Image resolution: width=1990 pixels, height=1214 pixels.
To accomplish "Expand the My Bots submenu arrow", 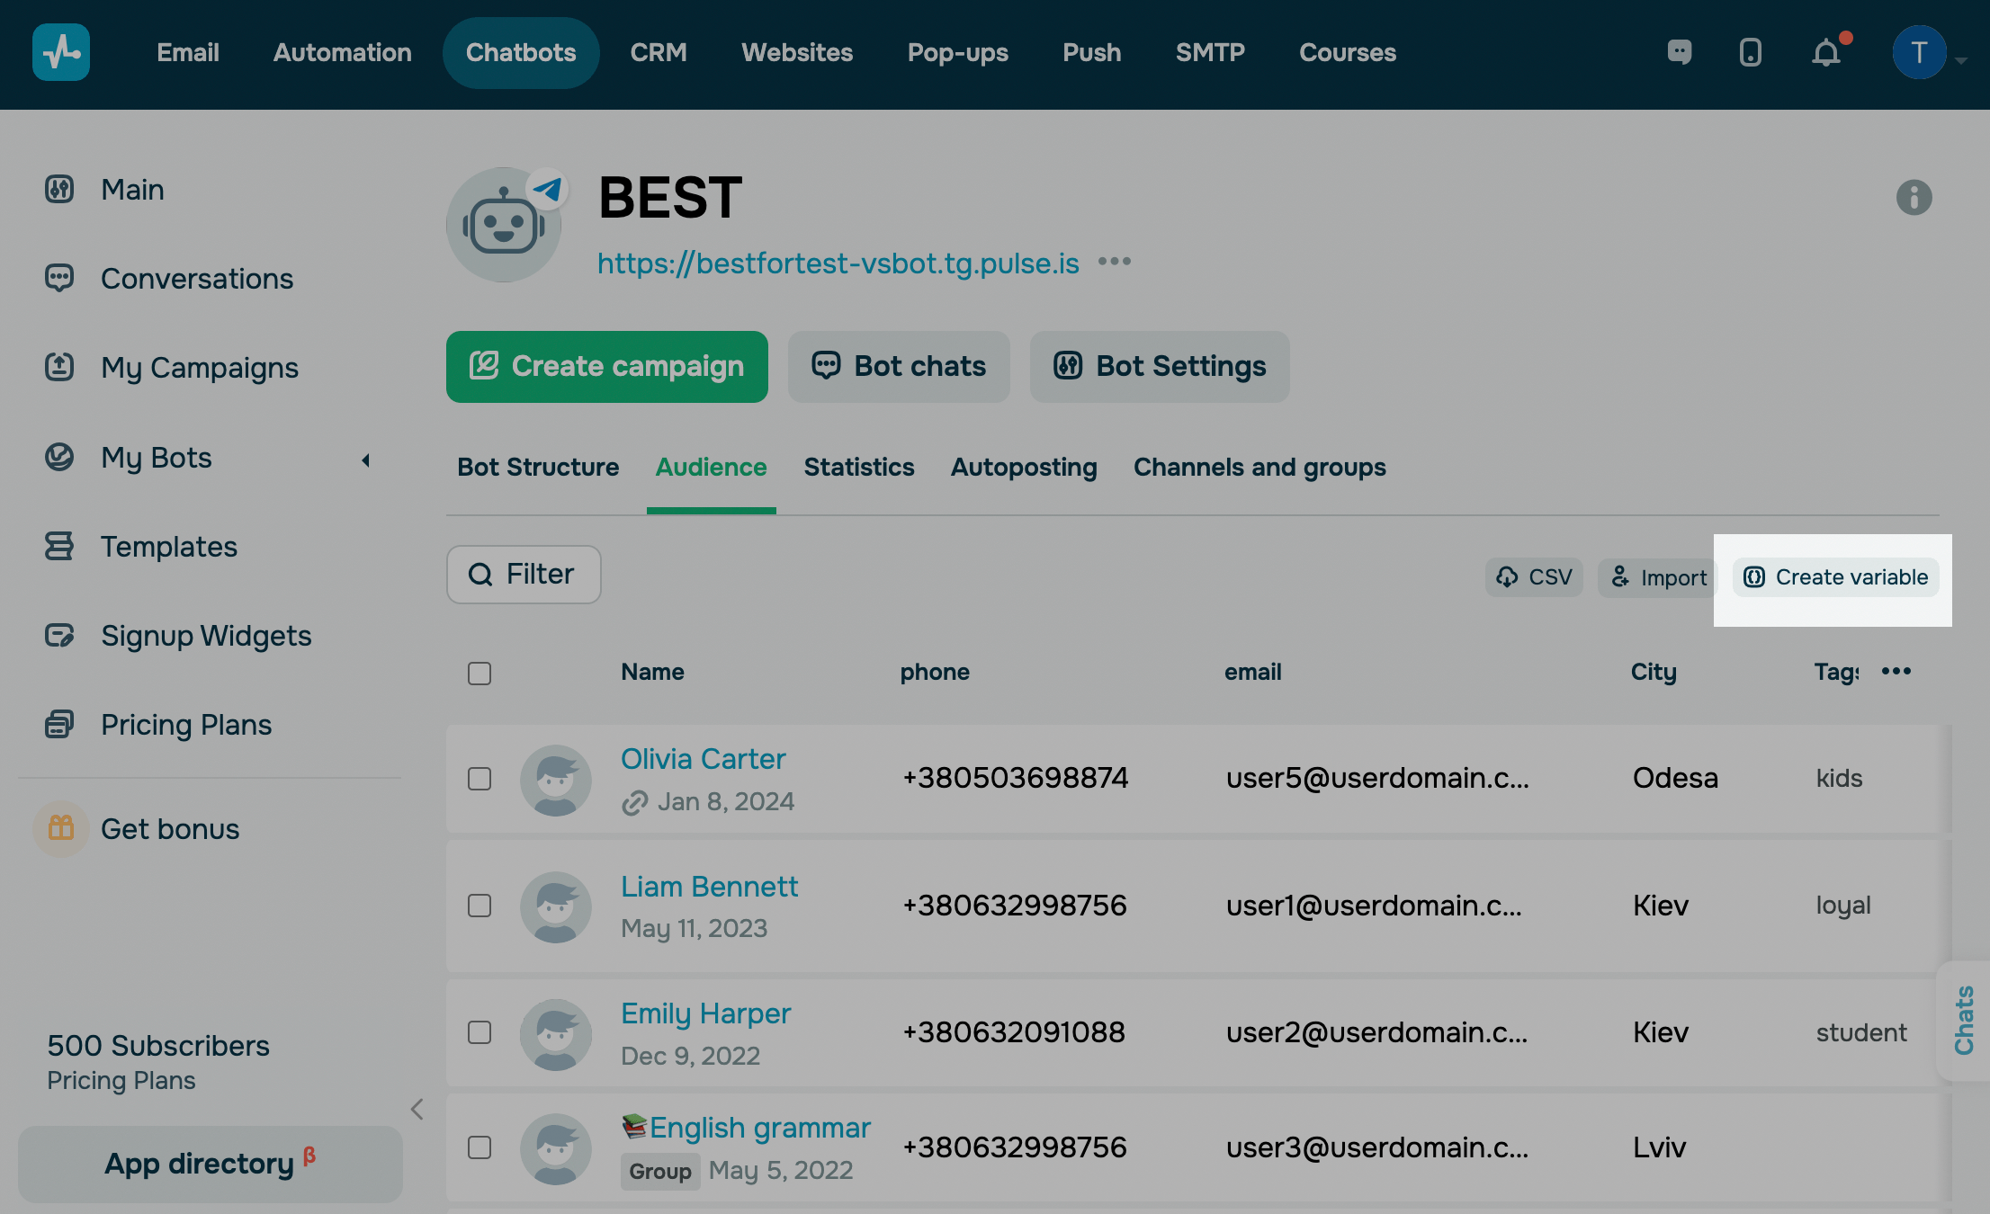I will (365, 460).
